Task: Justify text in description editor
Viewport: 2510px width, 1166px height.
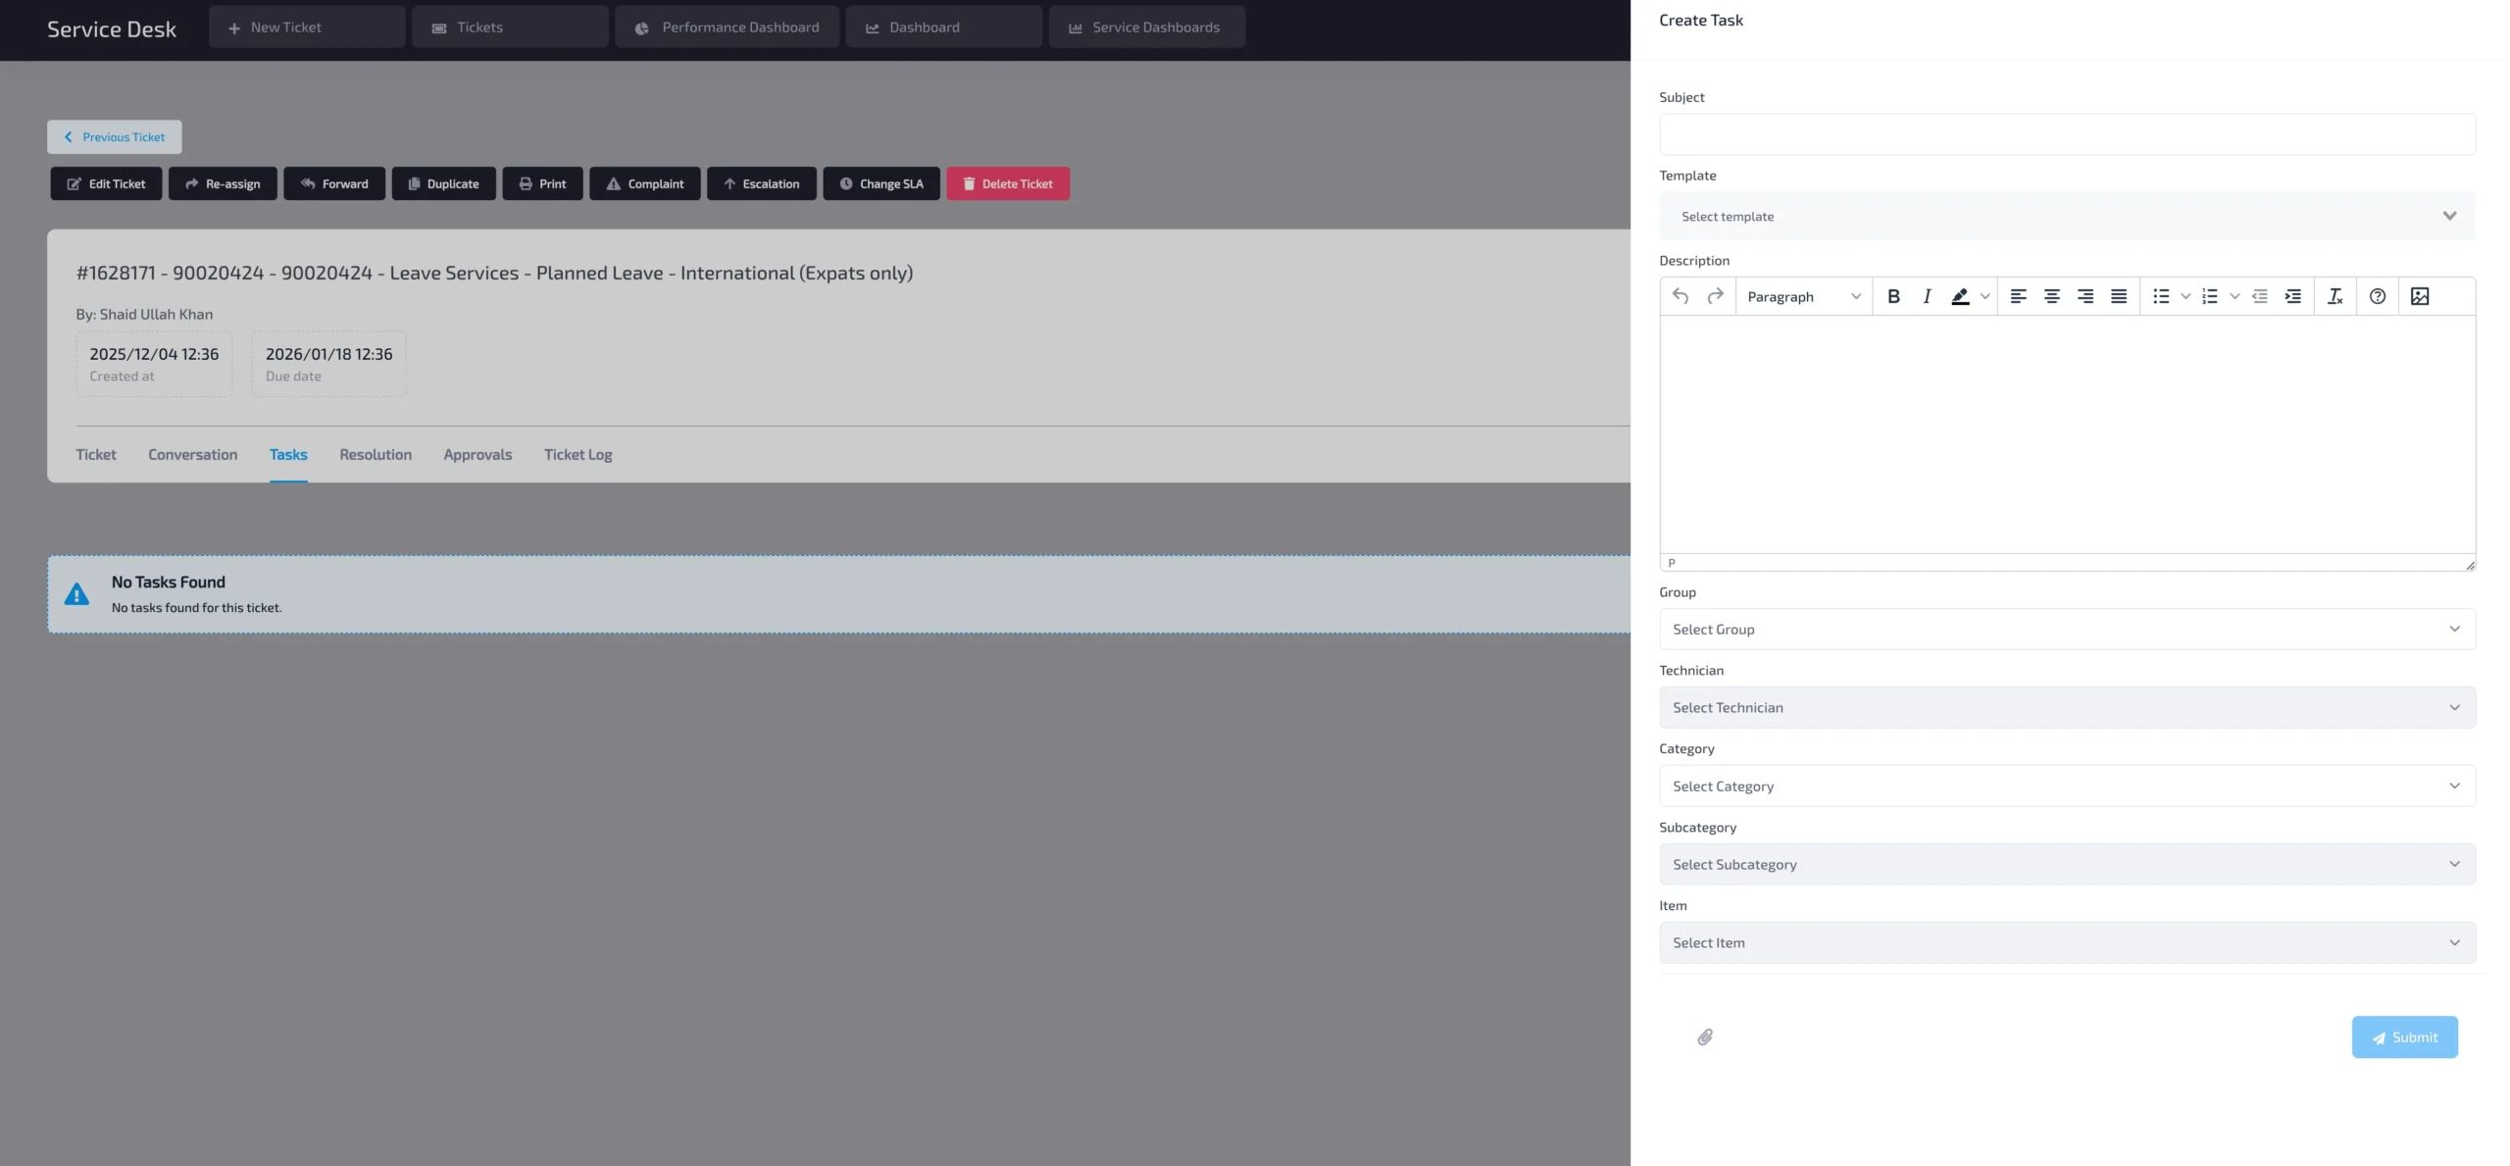Action: 2119,296
